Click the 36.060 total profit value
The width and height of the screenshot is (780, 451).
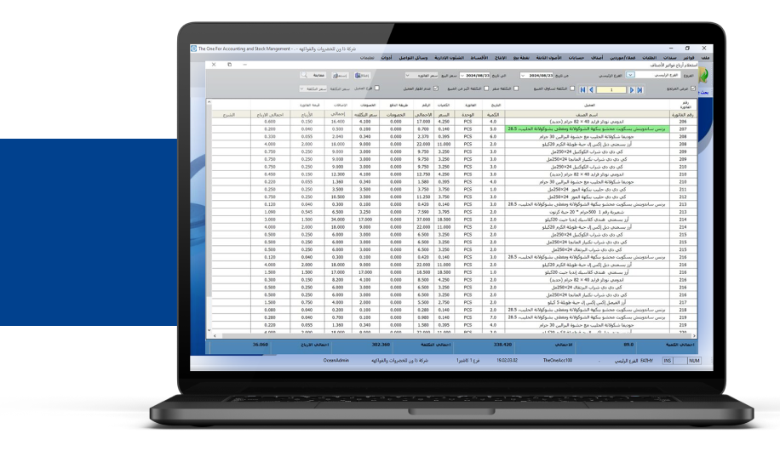click(x=261, y=344)
